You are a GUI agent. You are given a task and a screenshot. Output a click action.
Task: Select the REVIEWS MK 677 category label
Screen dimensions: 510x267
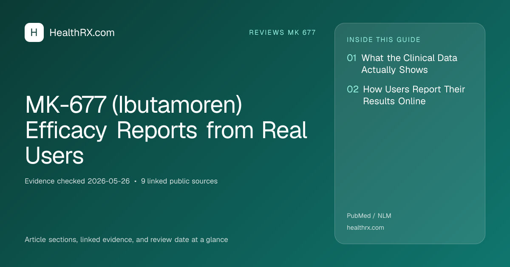(x=283, y=33)
